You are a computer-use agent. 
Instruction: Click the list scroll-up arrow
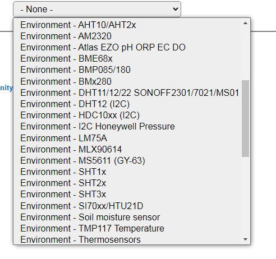click(245, 23)
